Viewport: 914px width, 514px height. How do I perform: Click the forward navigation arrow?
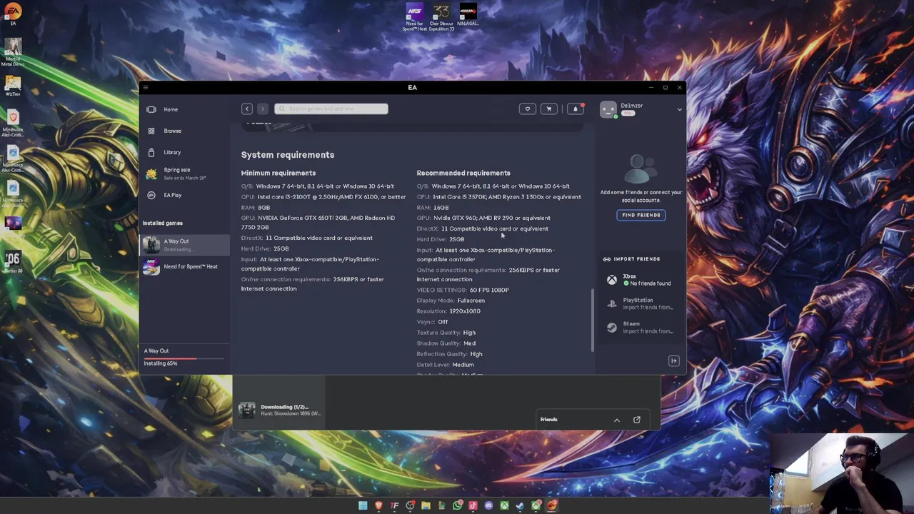(262, 109)
